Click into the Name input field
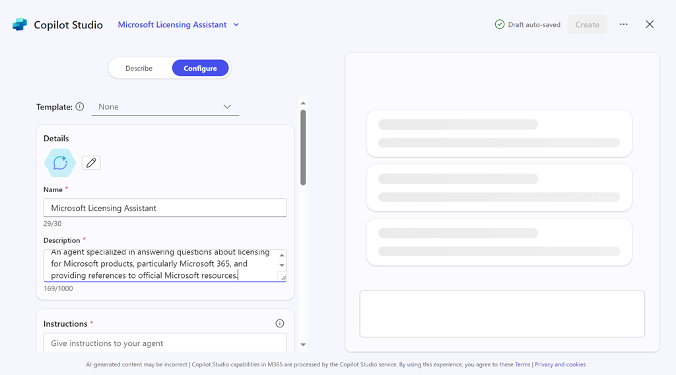The height and width of the screenshot is (375, 676). pyautogui.click(x=165, y=208)
